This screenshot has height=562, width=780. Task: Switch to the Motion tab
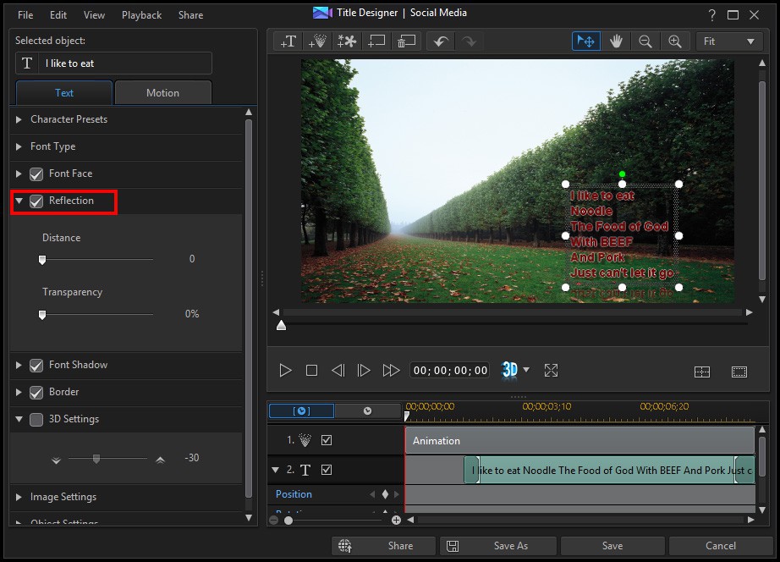click(x=163, y=92)
